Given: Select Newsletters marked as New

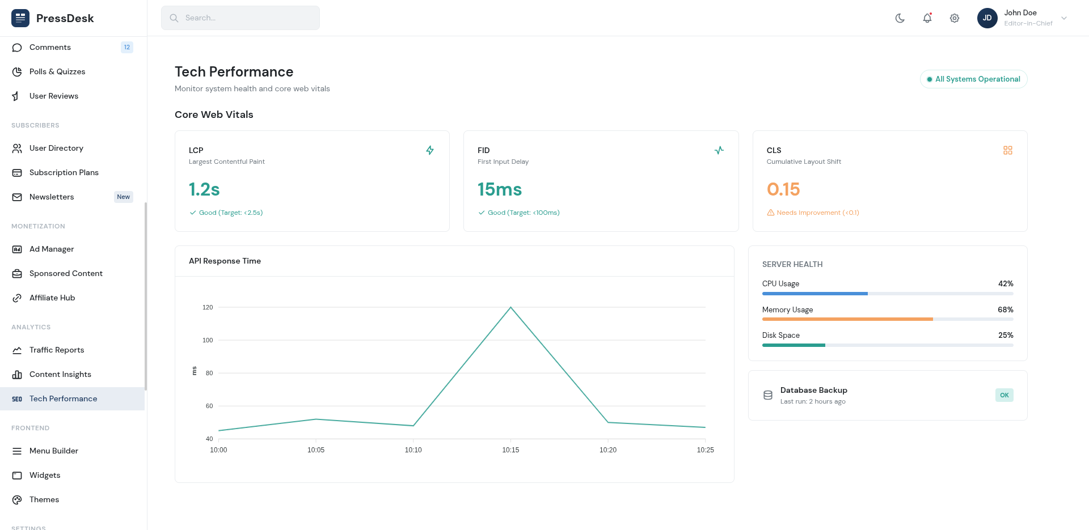Looking at the screenshot, I should 52,197.
